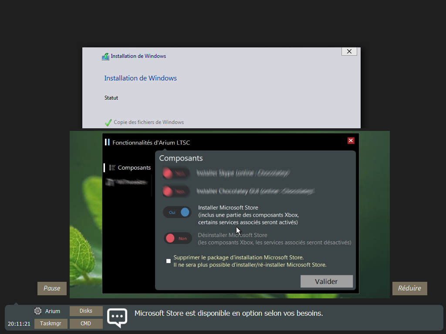Click the Valider button
Viewport: 446px width, 334px height.
pos(327,281)
